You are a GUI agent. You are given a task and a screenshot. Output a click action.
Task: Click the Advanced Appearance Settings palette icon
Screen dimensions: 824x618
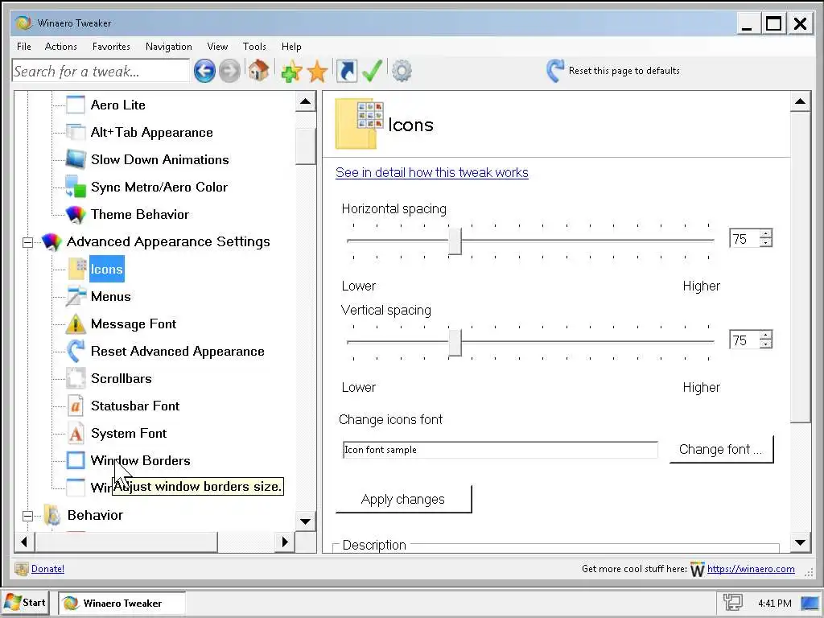click(51, 241)
